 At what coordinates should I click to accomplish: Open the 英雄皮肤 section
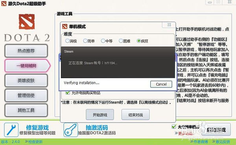[26, 81]
